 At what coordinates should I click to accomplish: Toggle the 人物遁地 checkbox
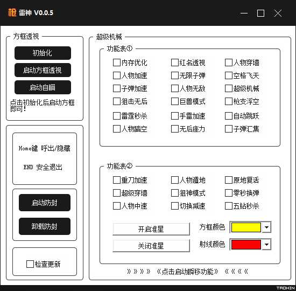[x=174, y=180]
